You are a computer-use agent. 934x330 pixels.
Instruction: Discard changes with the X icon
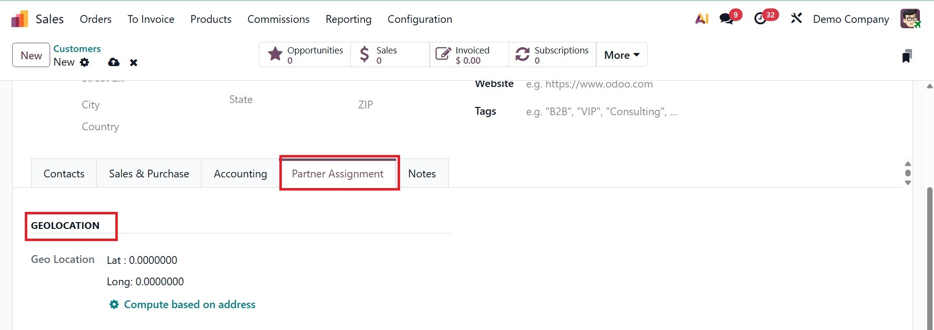point(134,63)
